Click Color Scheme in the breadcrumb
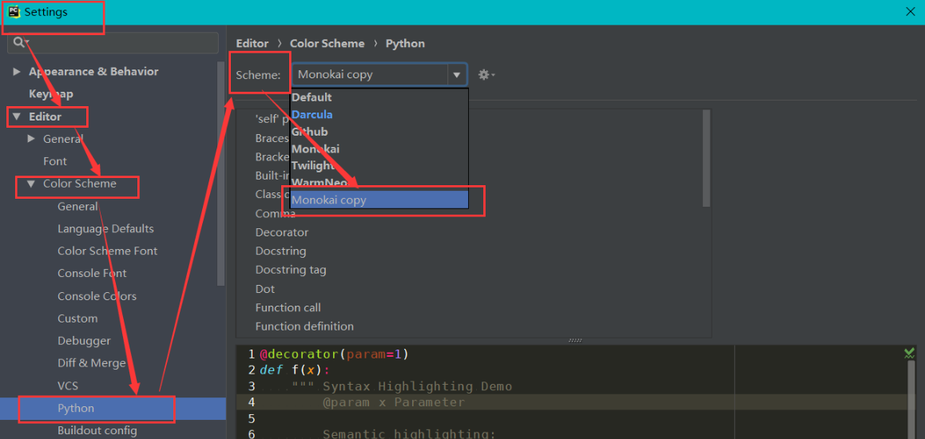This screenshot has width=925, height=439. (x=327, y=44)
